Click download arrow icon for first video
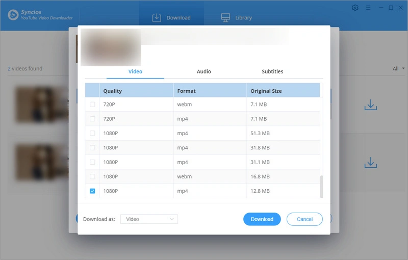 [x=370, y=106]
